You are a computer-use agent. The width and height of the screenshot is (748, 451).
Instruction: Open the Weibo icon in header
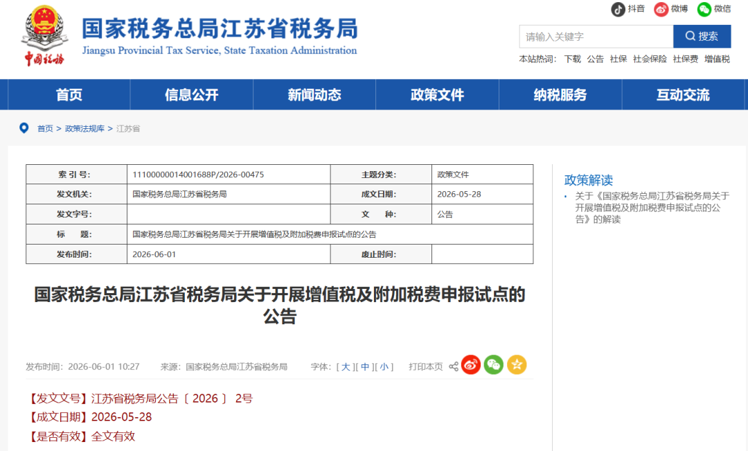click(x=661, y=9)
